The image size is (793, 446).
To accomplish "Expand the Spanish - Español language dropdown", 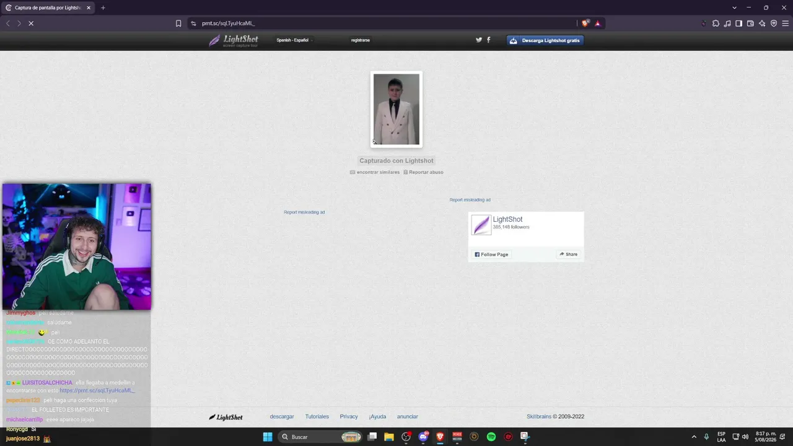I will pos(294,40).
